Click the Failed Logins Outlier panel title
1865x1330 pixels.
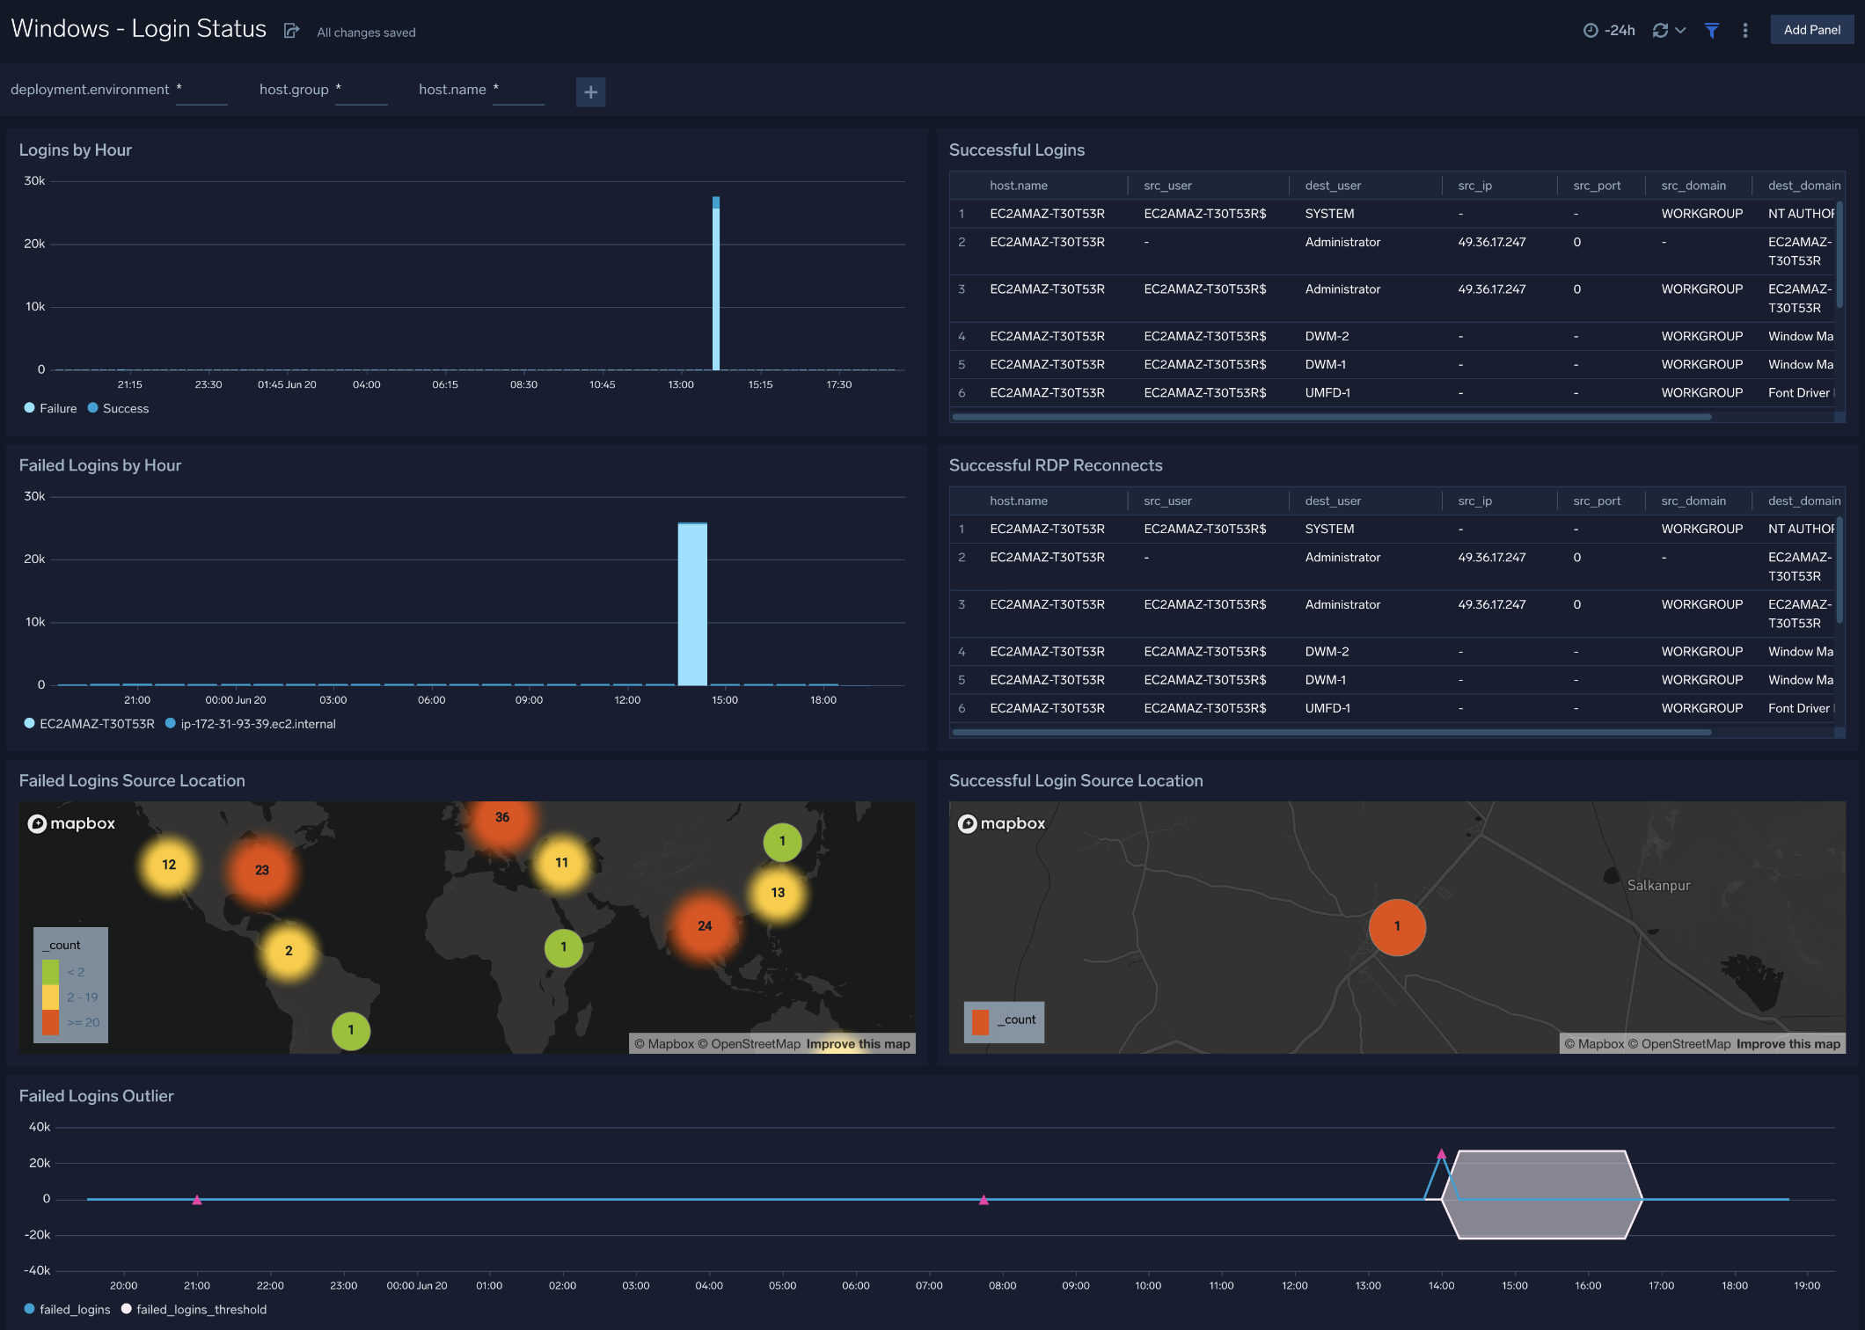pos(96,1096)
